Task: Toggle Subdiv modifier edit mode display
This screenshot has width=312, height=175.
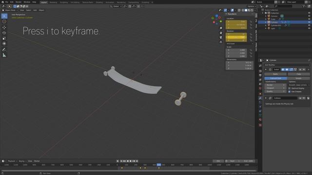Action: pos(291,70)
